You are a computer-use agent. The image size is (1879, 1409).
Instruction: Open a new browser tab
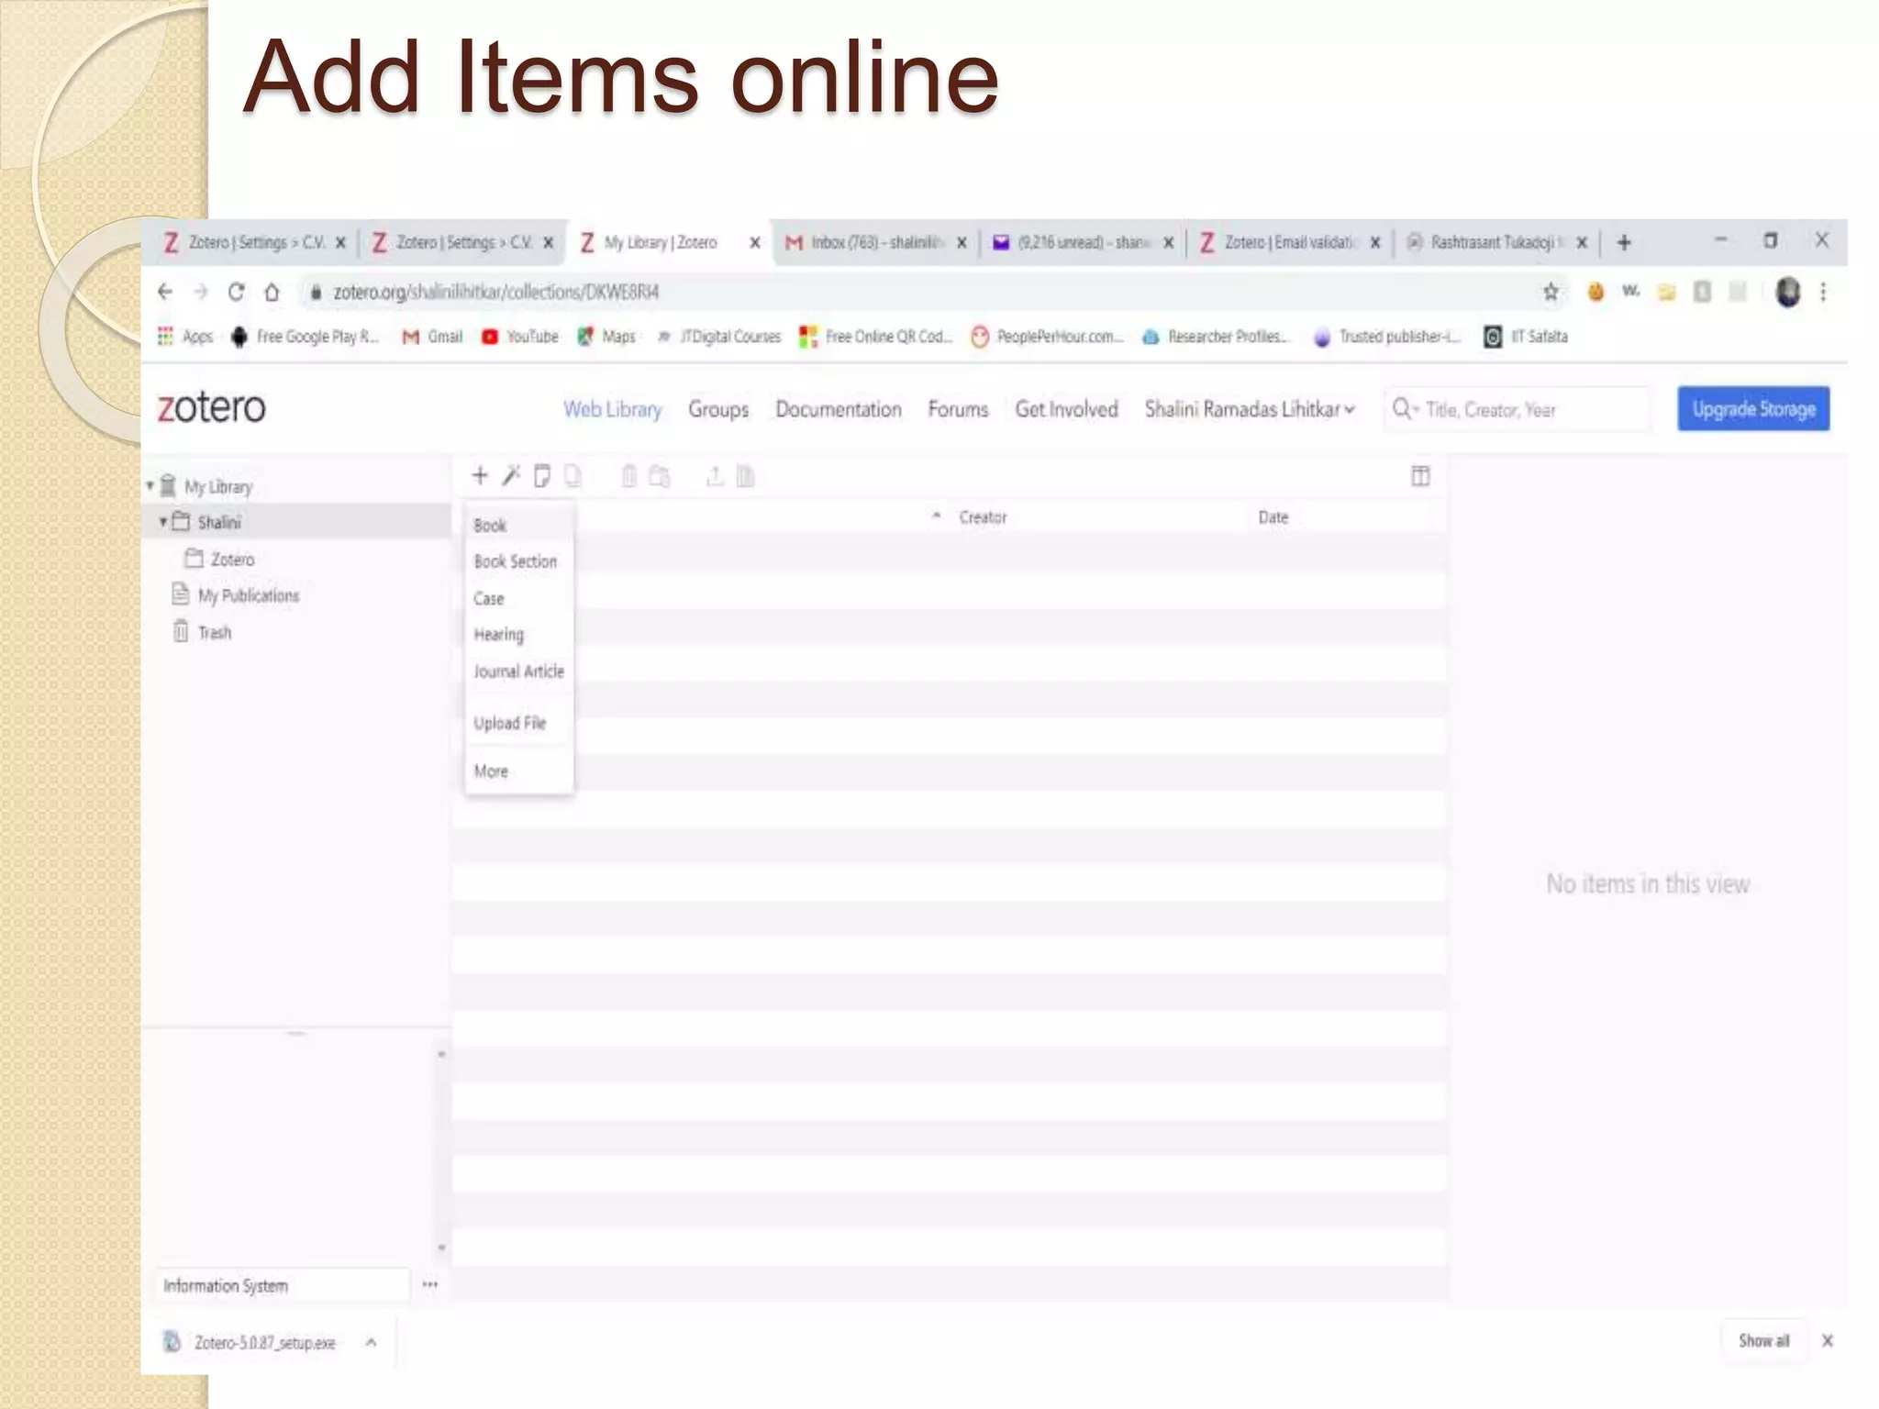coord(1624,242)
